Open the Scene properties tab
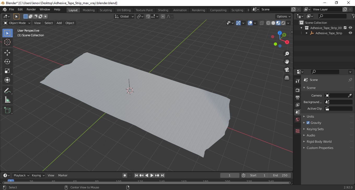The height and width of the screenshot is (190, 355). click(298, 112)
